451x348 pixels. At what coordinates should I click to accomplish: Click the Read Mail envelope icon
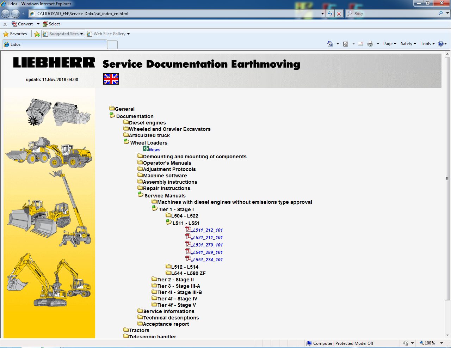point(360,44)
